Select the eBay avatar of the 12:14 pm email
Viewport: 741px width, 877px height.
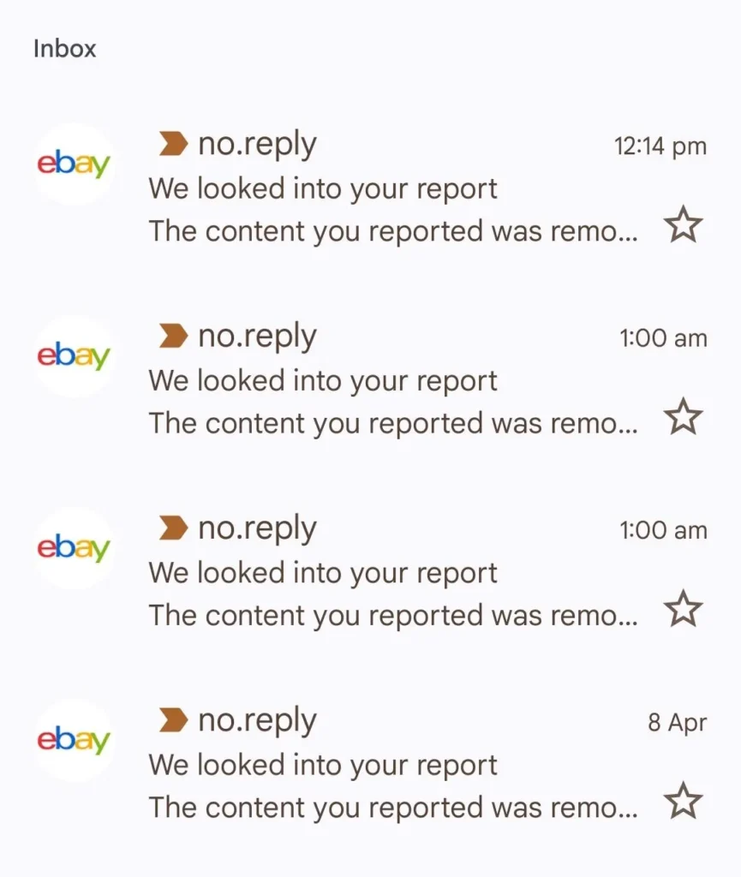point(74,164)
